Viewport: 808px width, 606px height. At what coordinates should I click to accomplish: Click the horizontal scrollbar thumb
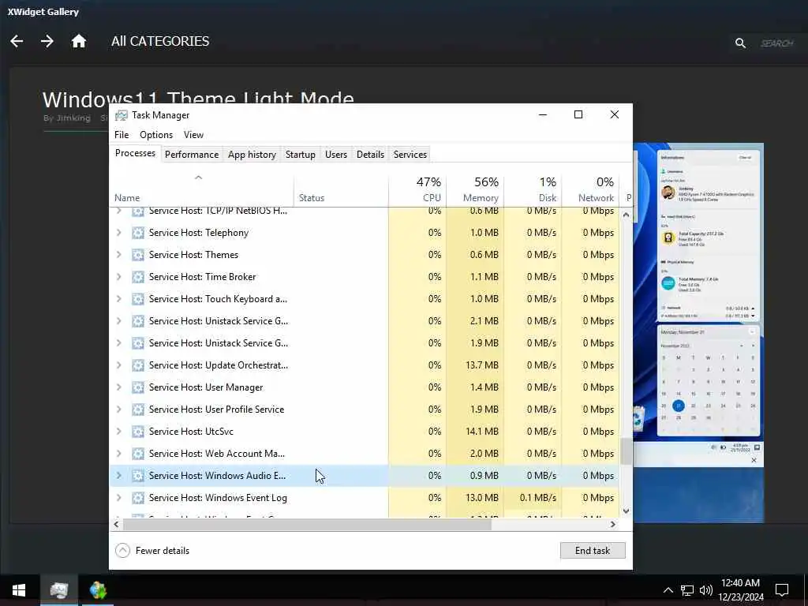[307, 525]
